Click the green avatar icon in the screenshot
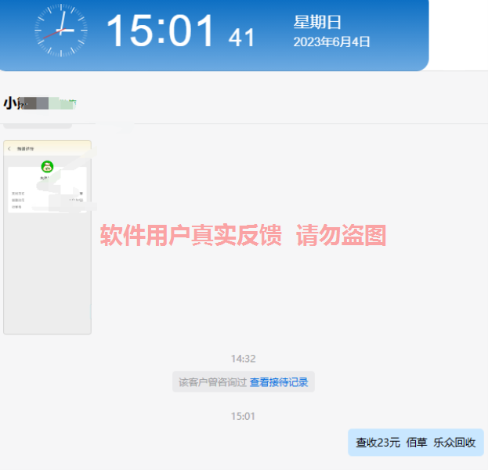Screen dimensions: 488x470 pyautogui.click(x=47, y=166)
